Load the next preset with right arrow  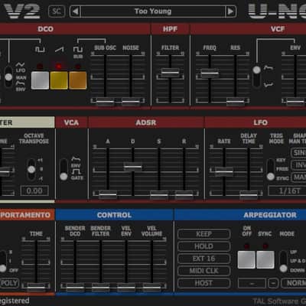[230, 11]
